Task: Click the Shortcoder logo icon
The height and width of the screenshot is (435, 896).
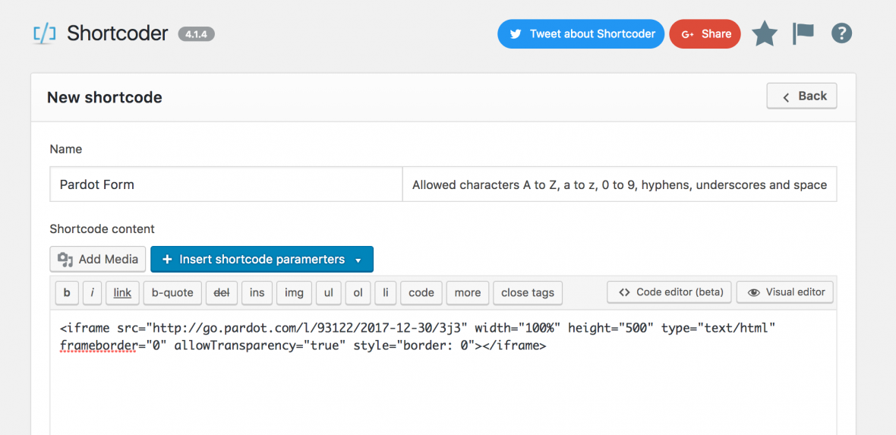Action: (45, 33)
